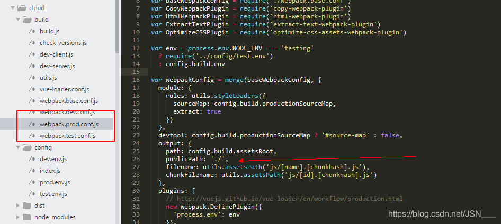
Task: Click 'extract-text-webpack-plugin' string
Action: (x=325, y=24)
